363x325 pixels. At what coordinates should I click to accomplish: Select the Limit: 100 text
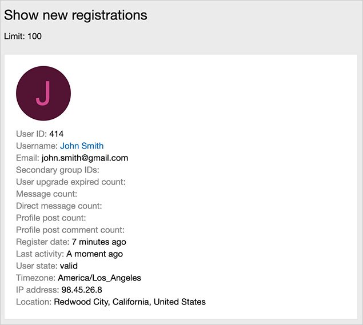click(23, 37)
